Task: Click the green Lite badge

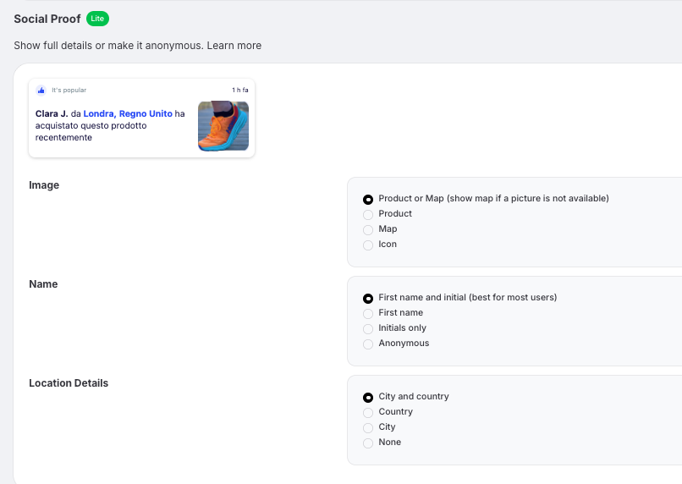Action: [x=97, y=19]
